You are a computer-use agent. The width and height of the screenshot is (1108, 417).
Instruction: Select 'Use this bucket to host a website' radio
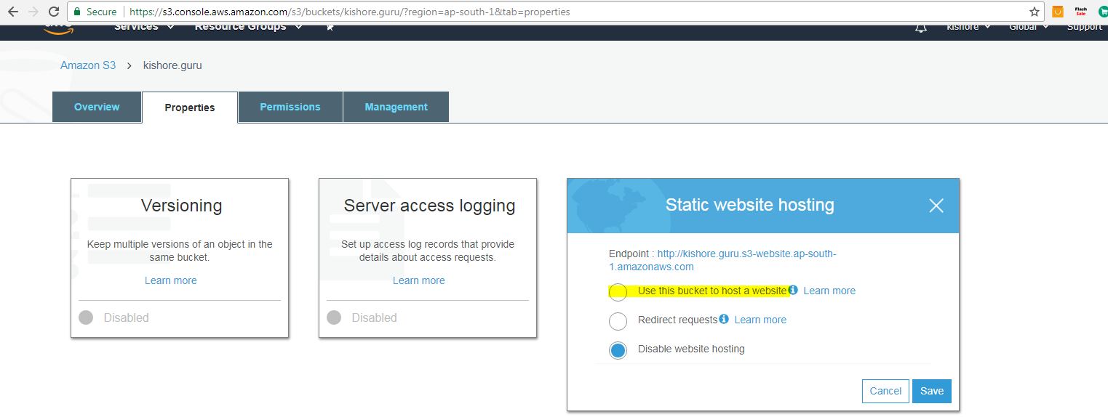[x=618, y=292]
